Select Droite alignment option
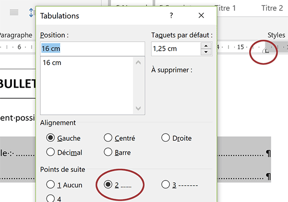 (166, 138)
